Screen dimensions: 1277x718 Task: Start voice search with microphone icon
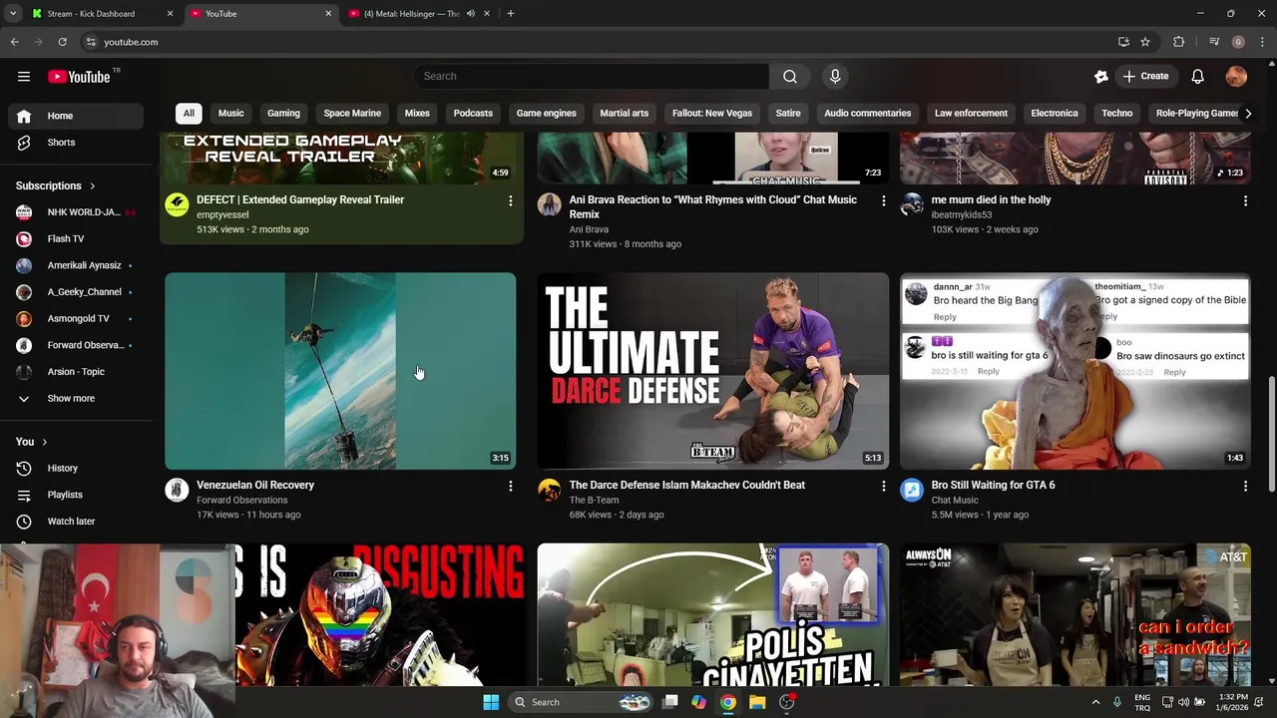(x=835, y=77)
